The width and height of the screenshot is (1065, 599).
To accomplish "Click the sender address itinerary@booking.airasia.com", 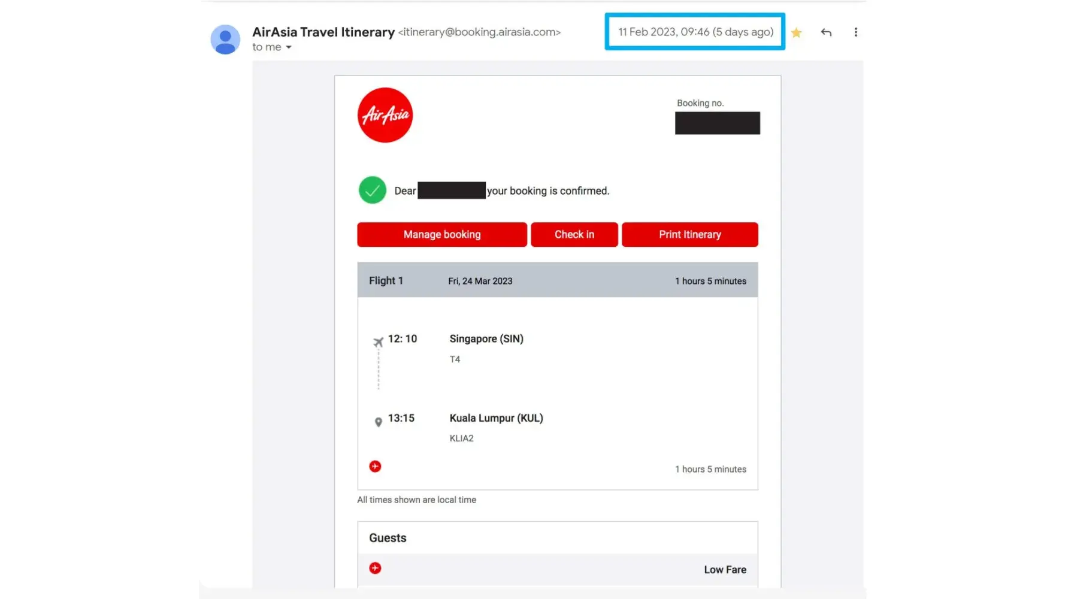I will pos(480,32).
